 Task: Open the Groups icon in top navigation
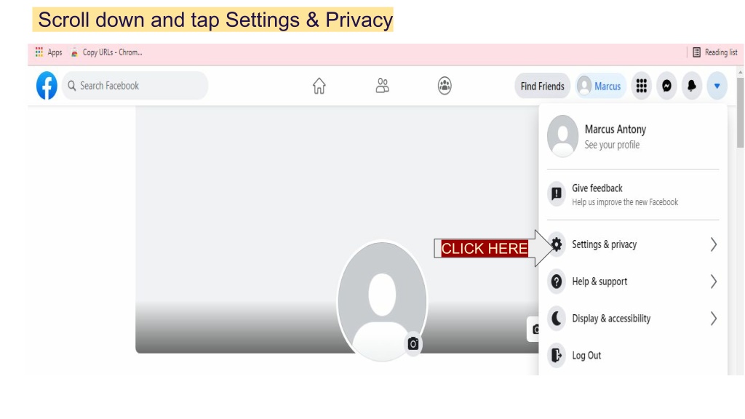click(445, 86)
